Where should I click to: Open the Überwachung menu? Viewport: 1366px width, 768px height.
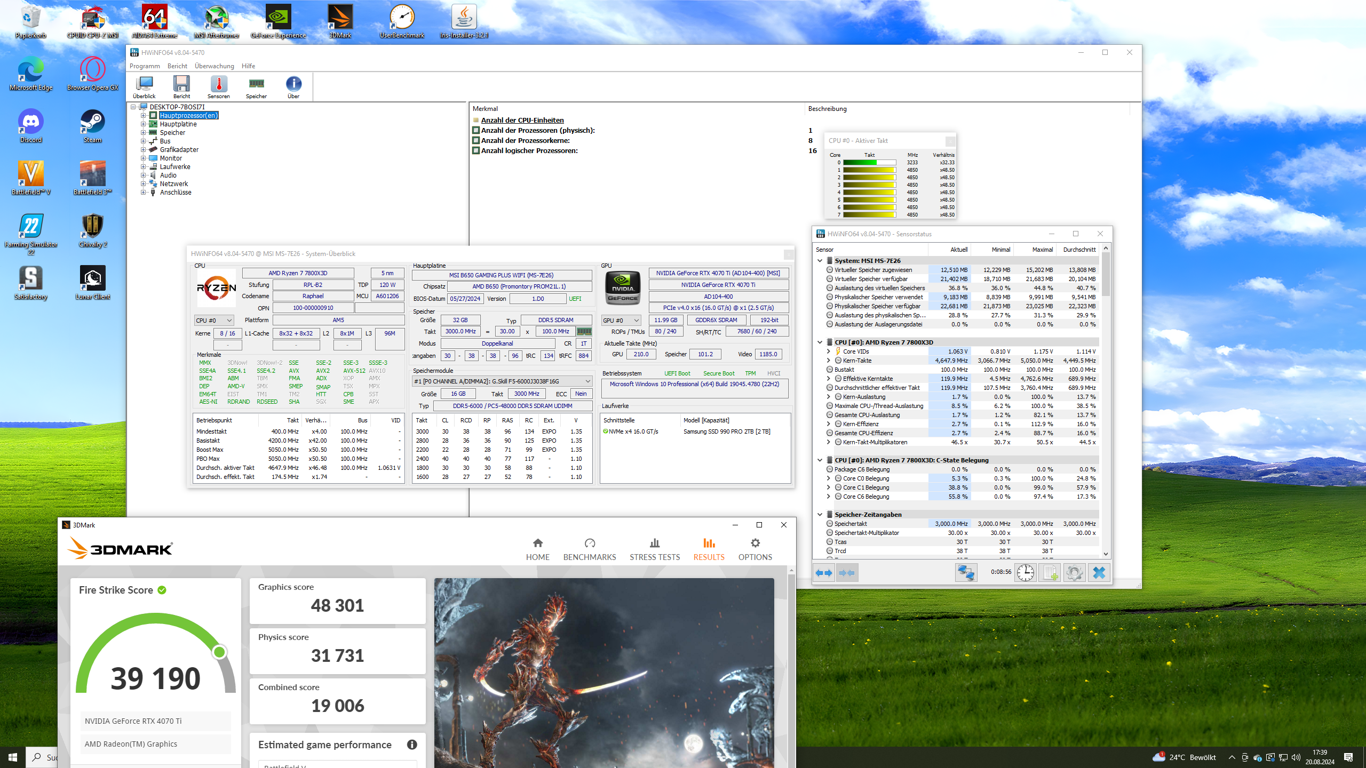214,66
